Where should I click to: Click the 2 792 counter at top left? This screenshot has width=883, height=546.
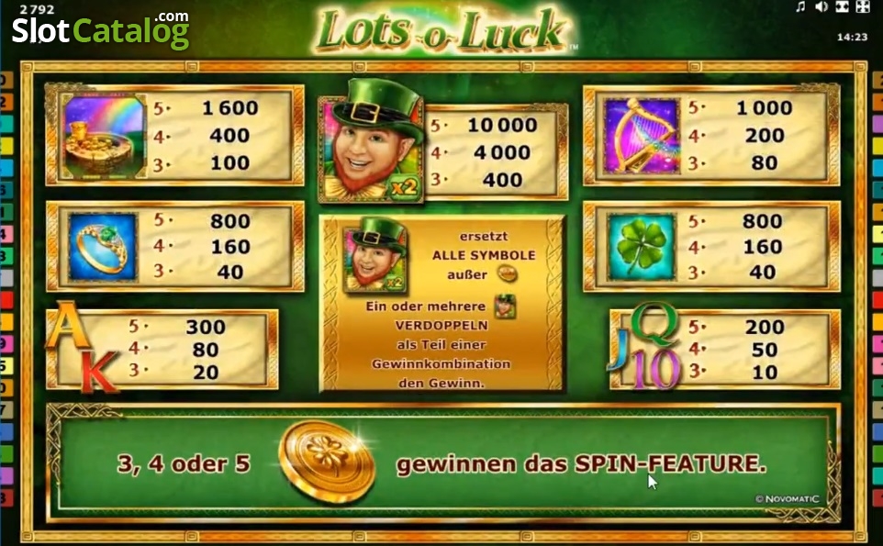point(37,9)
